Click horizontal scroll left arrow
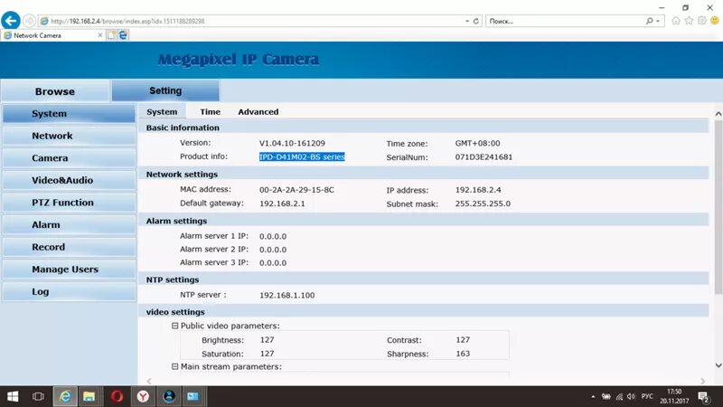The width and height of the screenshot is (723, 407). 149,381
